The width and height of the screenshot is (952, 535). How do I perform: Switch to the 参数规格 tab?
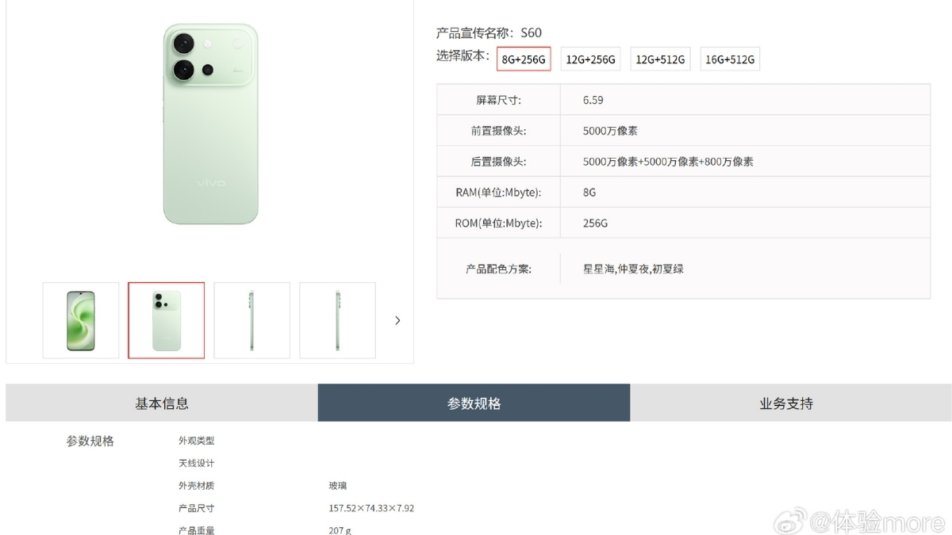click(x=474, y=403)
